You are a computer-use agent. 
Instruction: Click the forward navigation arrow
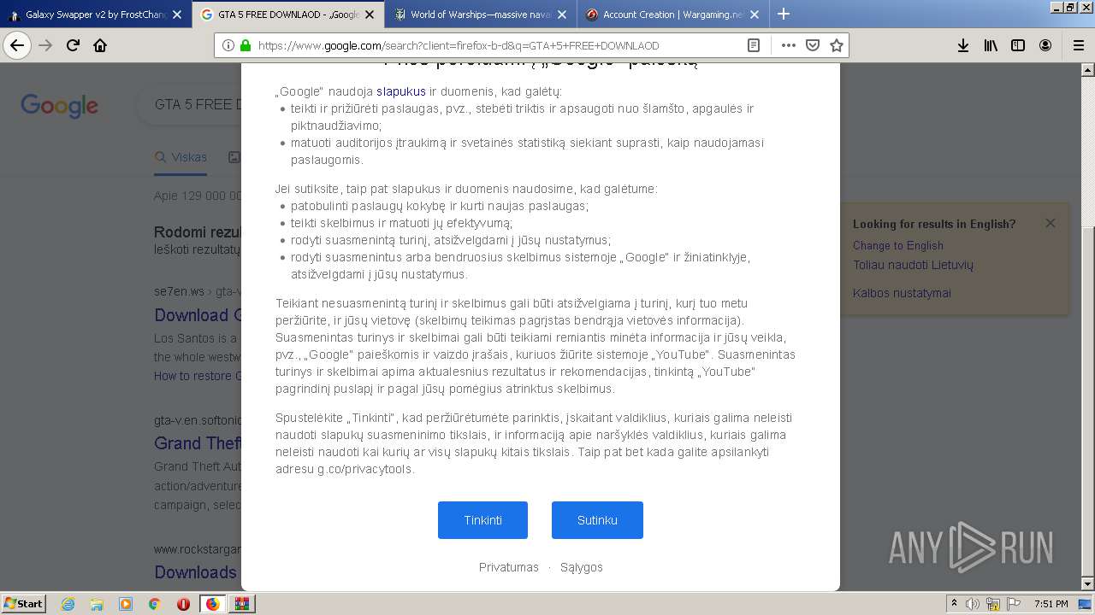click(x=45, y=45)
